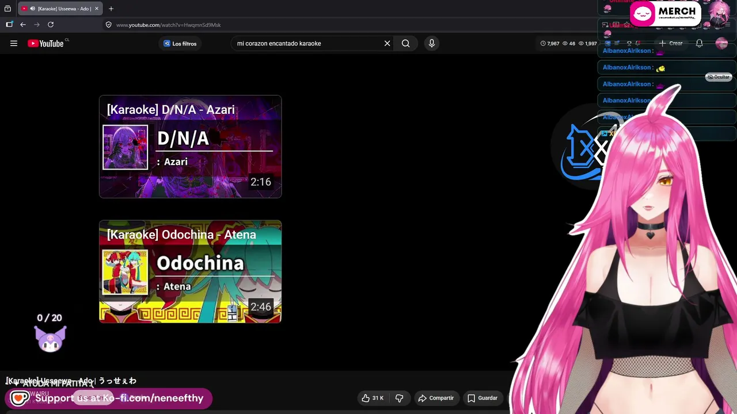Like the video with 31 K
The image size is (737, 414).
(372, 398)
